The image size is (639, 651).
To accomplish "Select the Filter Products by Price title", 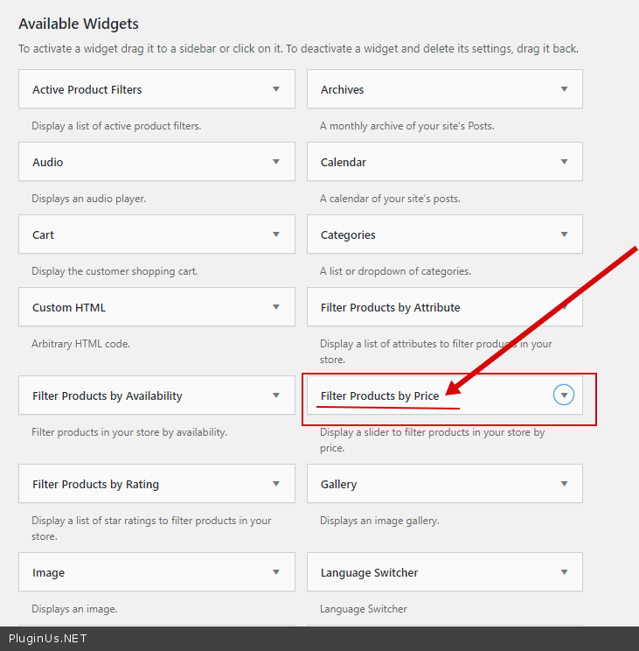I will pos(379,396).
